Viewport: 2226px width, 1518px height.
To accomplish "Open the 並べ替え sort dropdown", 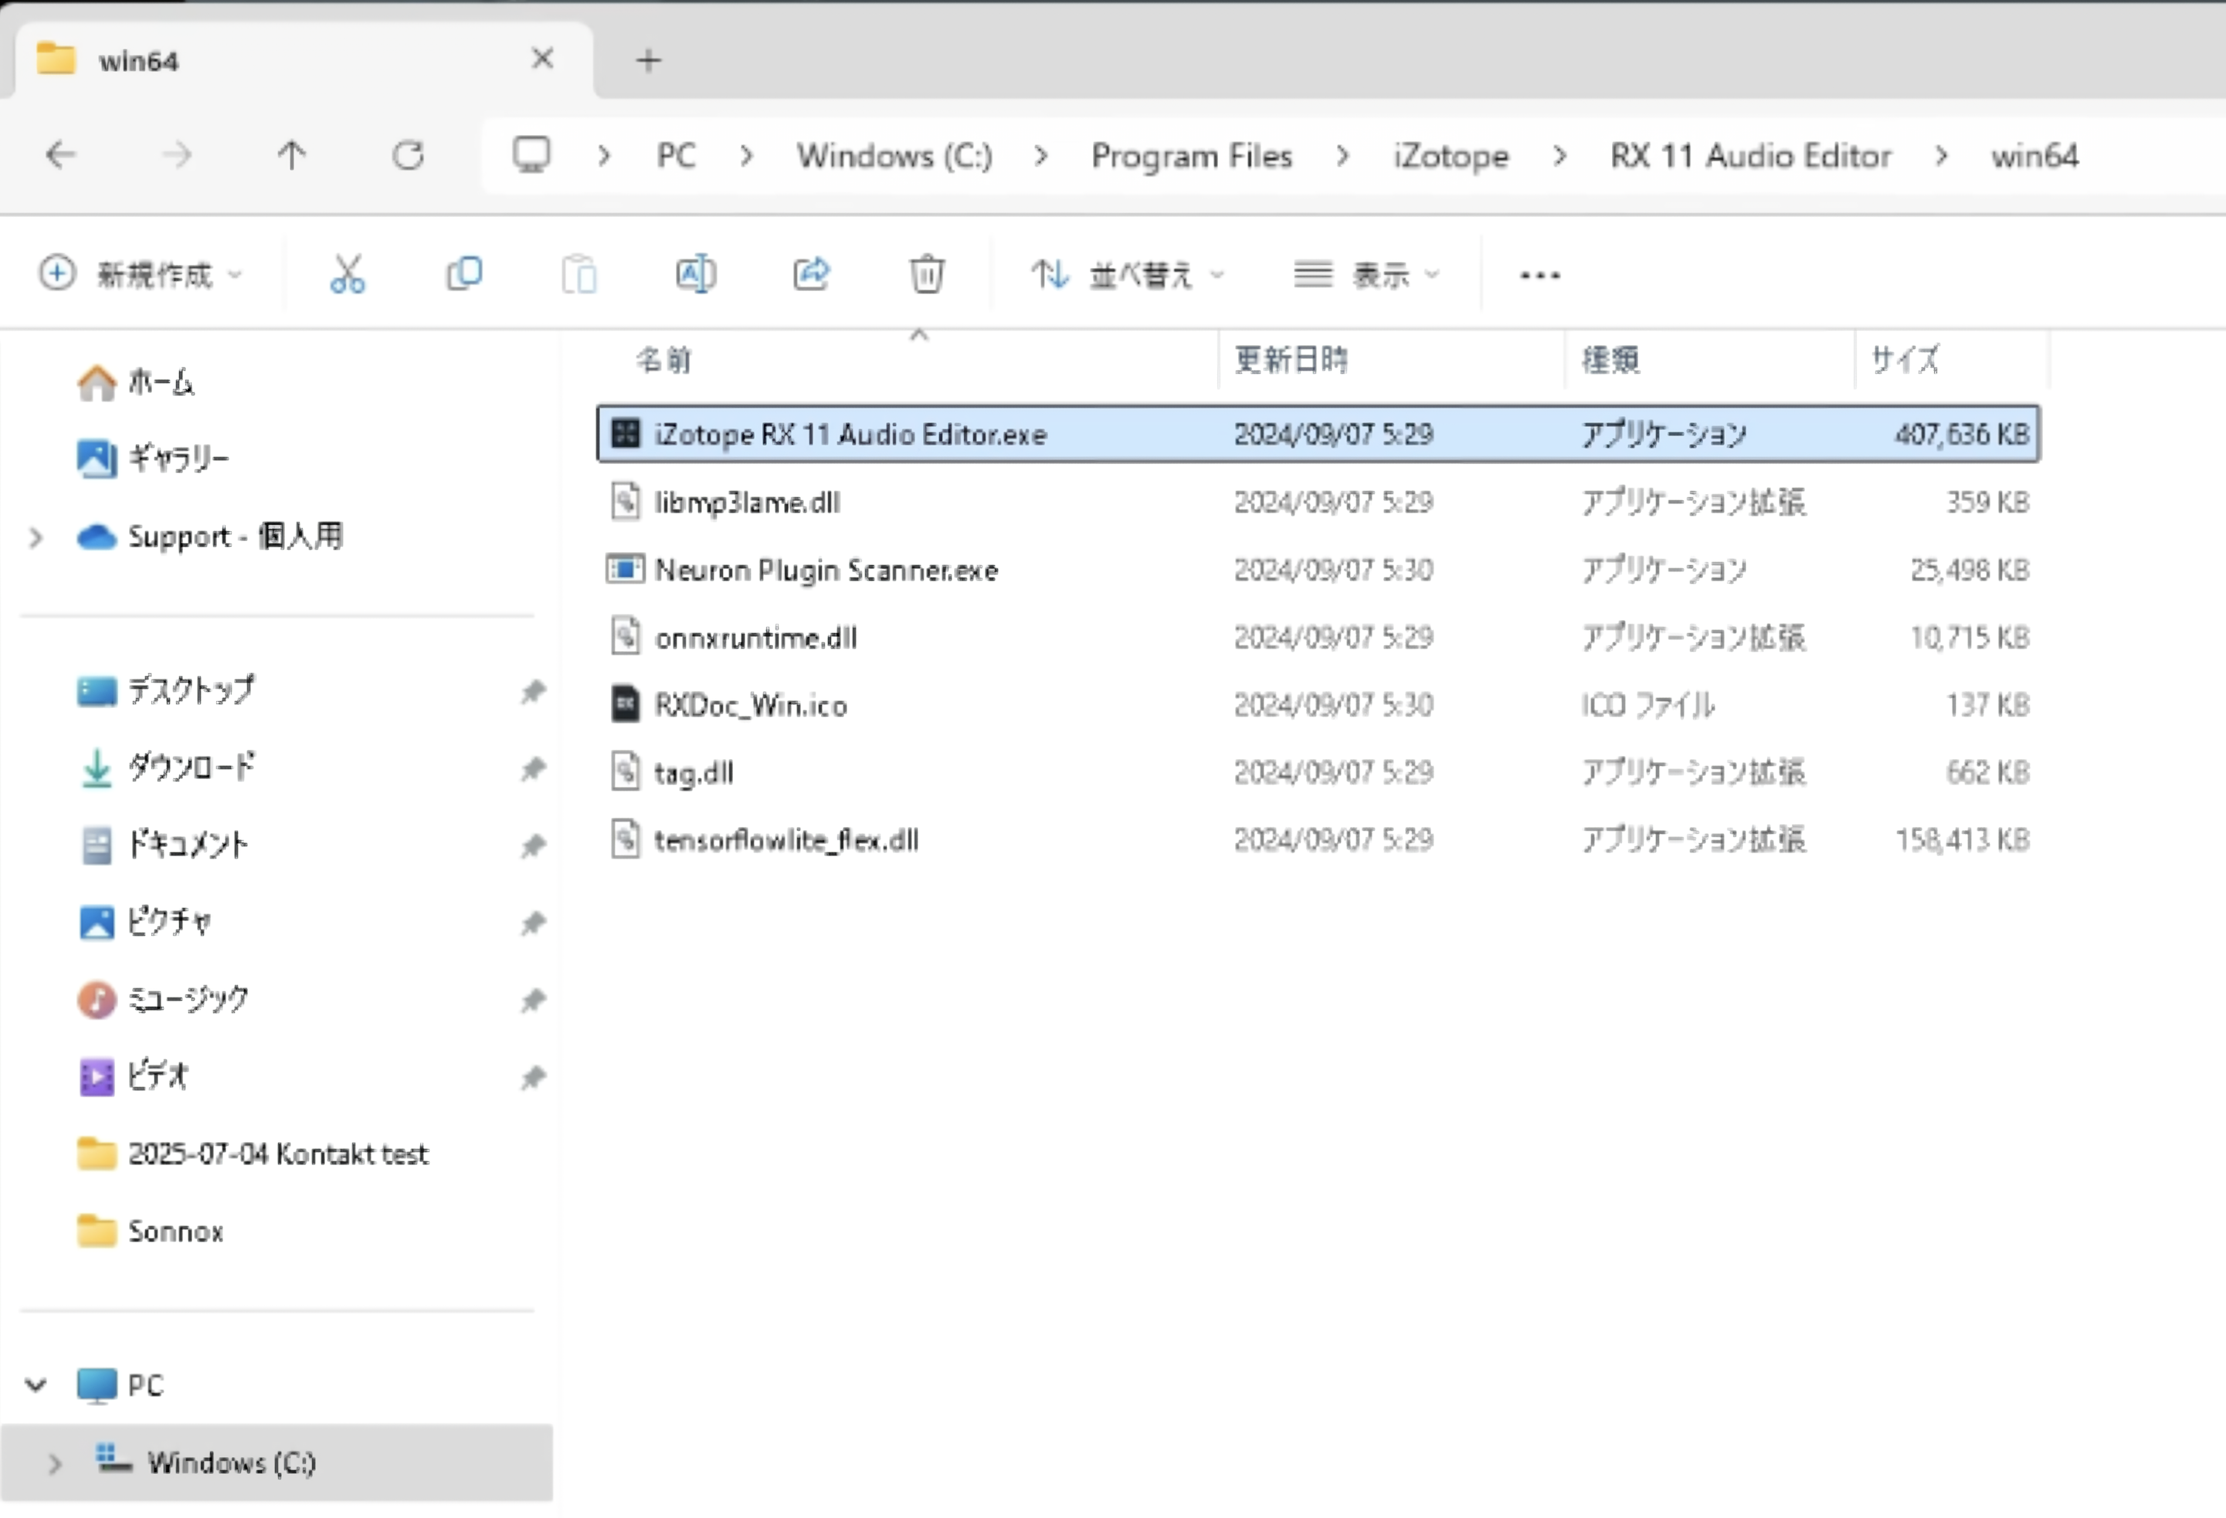I will tap(1128, 275).
